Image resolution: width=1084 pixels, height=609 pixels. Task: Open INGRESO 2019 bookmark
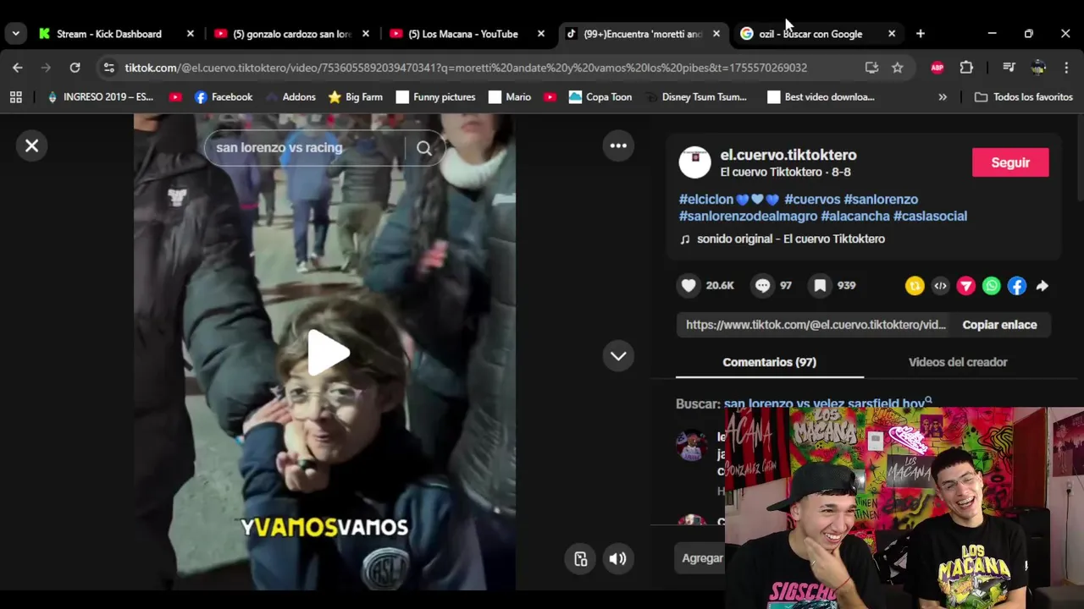[x=100, y=97]
